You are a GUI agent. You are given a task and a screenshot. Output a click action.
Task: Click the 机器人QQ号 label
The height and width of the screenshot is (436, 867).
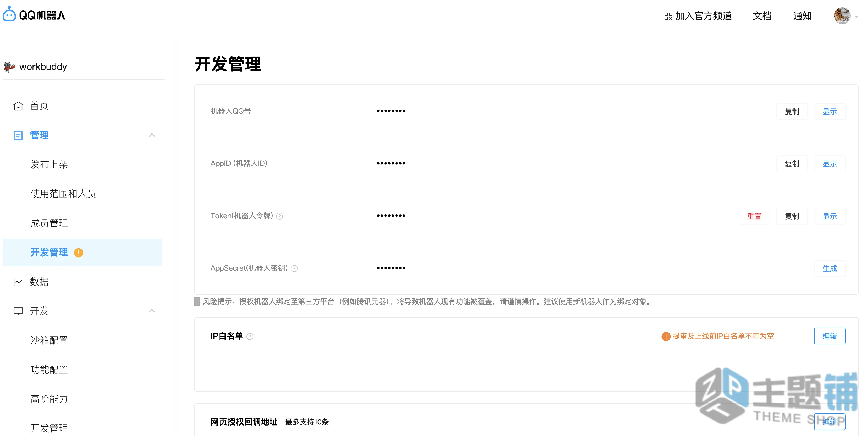pos(231,111)
